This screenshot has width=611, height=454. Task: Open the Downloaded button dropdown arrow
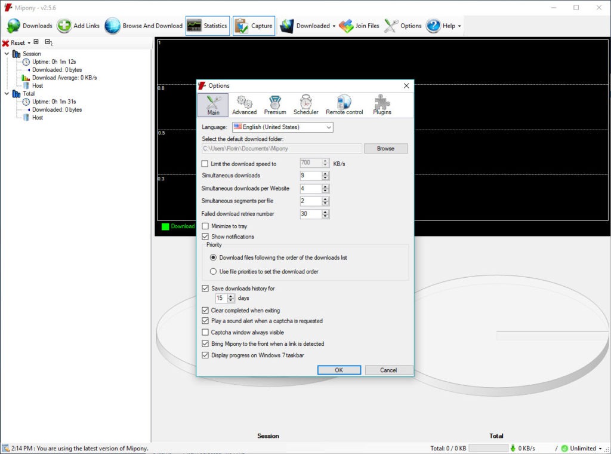pos(334,26)
